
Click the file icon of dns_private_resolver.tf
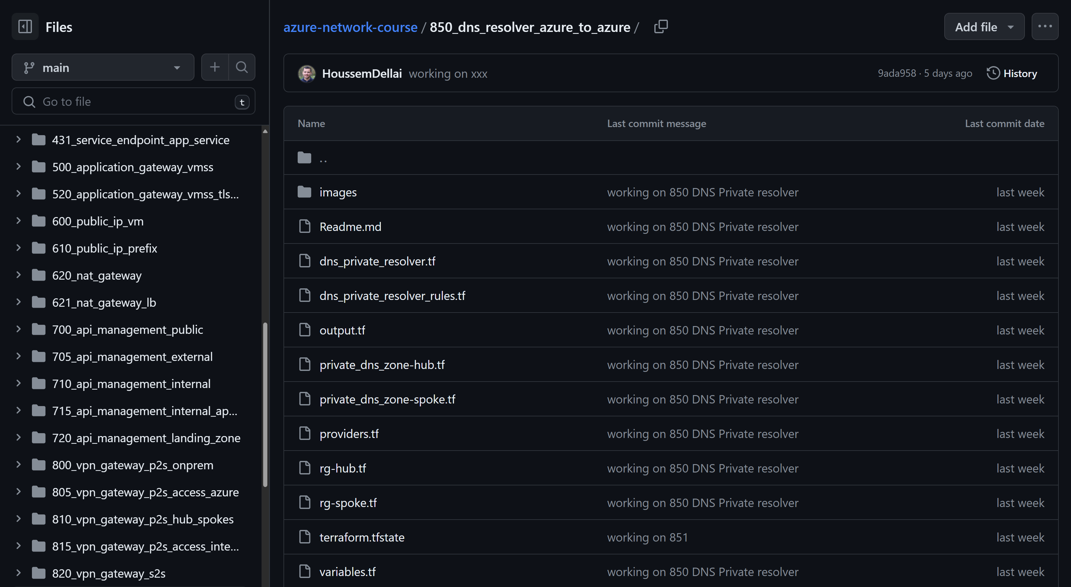[x=305, y=261]
